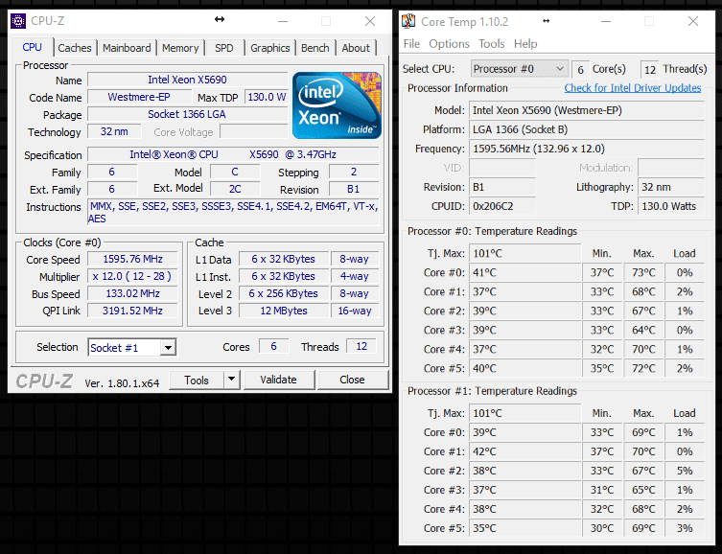Switch to the Caches tab
Screen dimensions: 722x554
[75, 48]
